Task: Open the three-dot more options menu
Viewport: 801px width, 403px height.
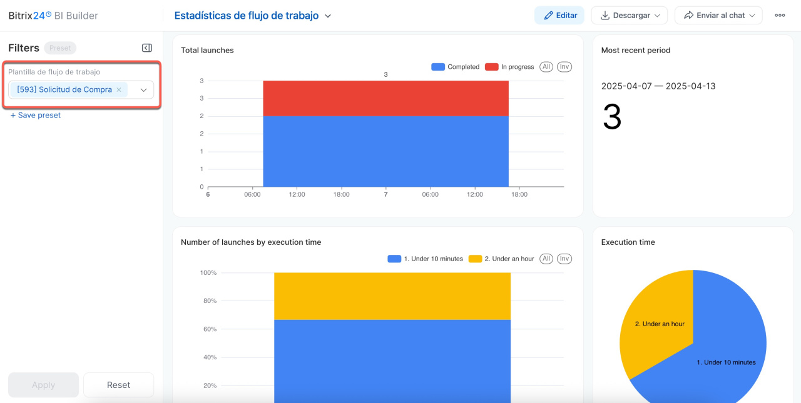Action: (780, 16)
